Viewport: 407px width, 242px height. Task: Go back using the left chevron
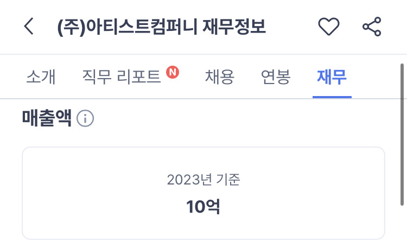pyautogui.click(x=29, y=27)
